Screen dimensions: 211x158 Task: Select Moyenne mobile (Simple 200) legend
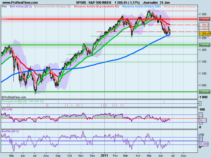click(141, 6)
